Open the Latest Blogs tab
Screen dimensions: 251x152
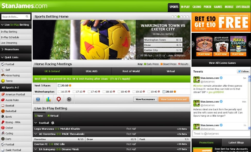[x=236, y=143]
